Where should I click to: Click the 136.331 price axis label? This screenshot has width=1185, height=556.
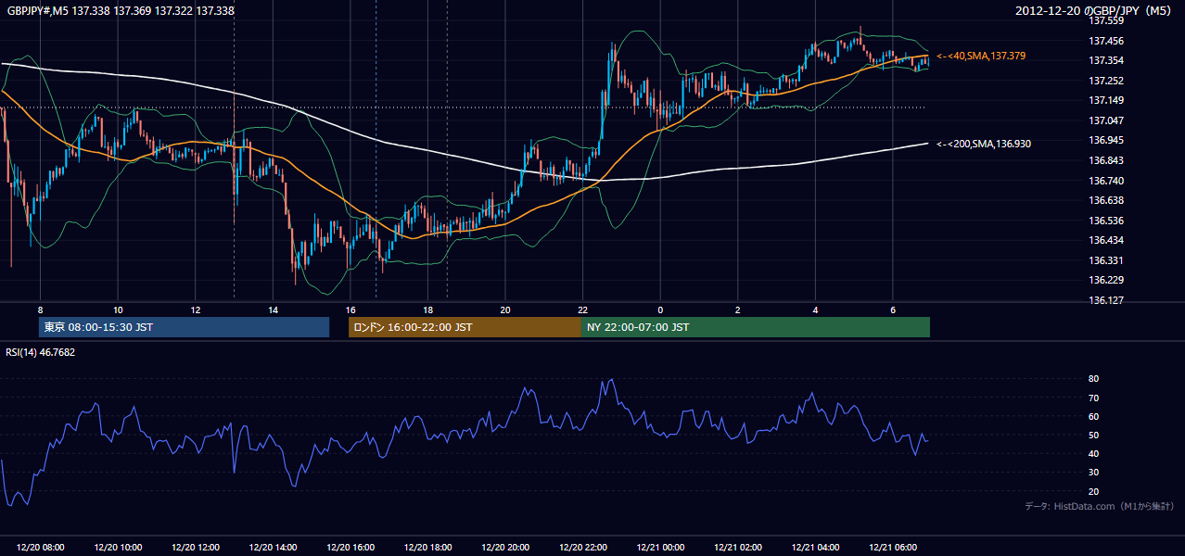click(x=1106, y=260)
